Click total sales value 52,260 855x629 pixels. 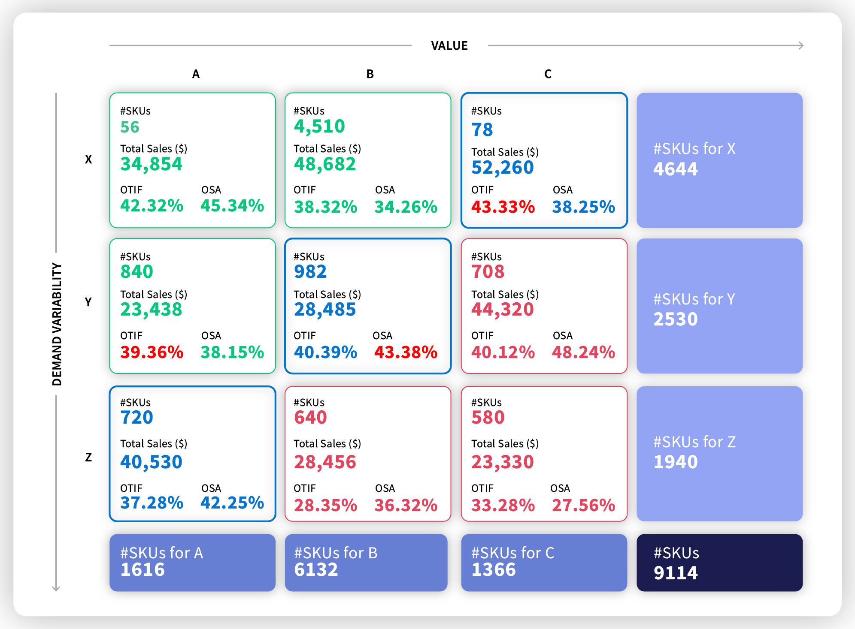503,168
